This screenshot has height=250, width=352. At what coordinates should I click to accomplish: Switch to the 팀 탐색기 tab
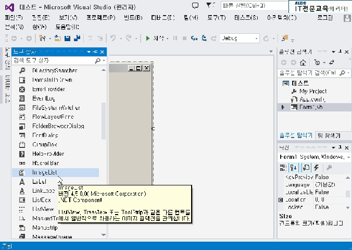329,135
